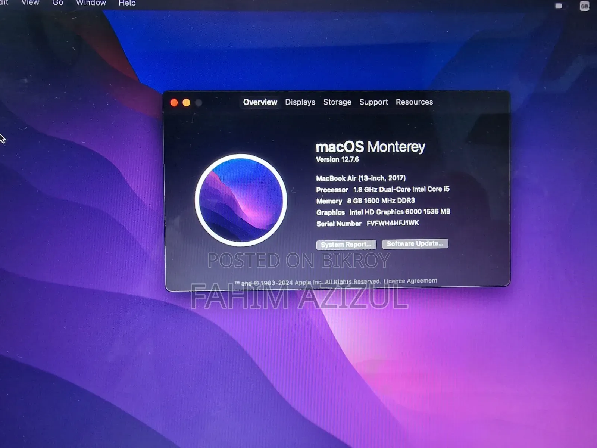This screenshot has height=448, width=597.
Task: Open the Licence Agreement link
Action: [410, 281]
